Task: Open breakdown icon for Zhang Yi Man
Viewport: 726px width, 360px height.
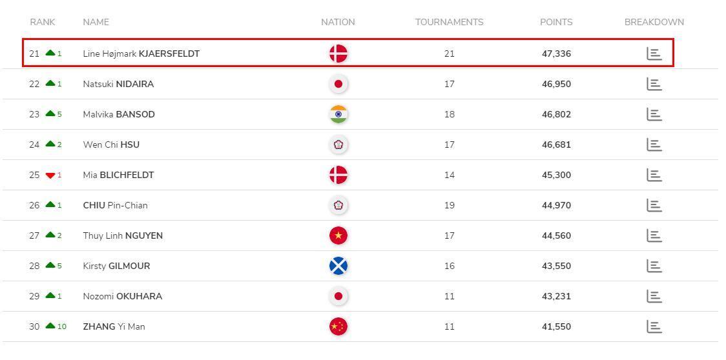Action: point(654,326)
